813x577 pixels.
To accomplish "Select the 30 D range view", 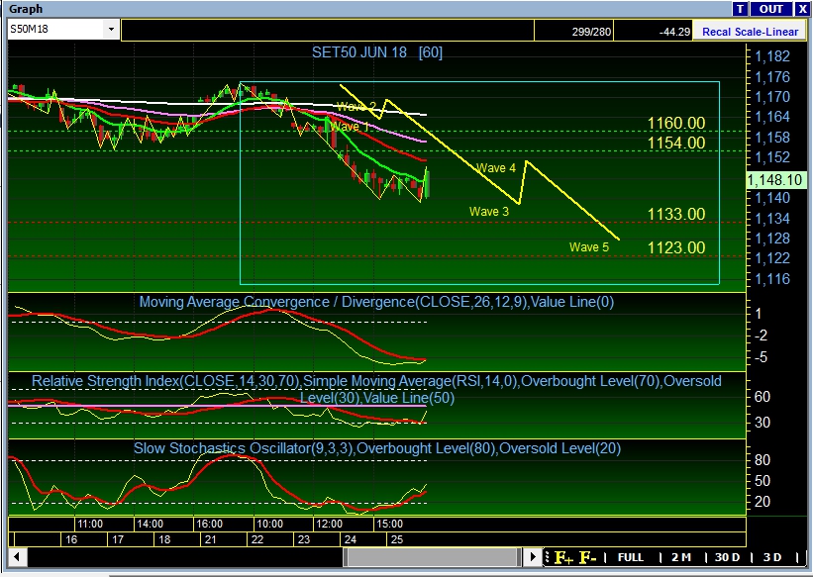I will (x=727, y=558).
